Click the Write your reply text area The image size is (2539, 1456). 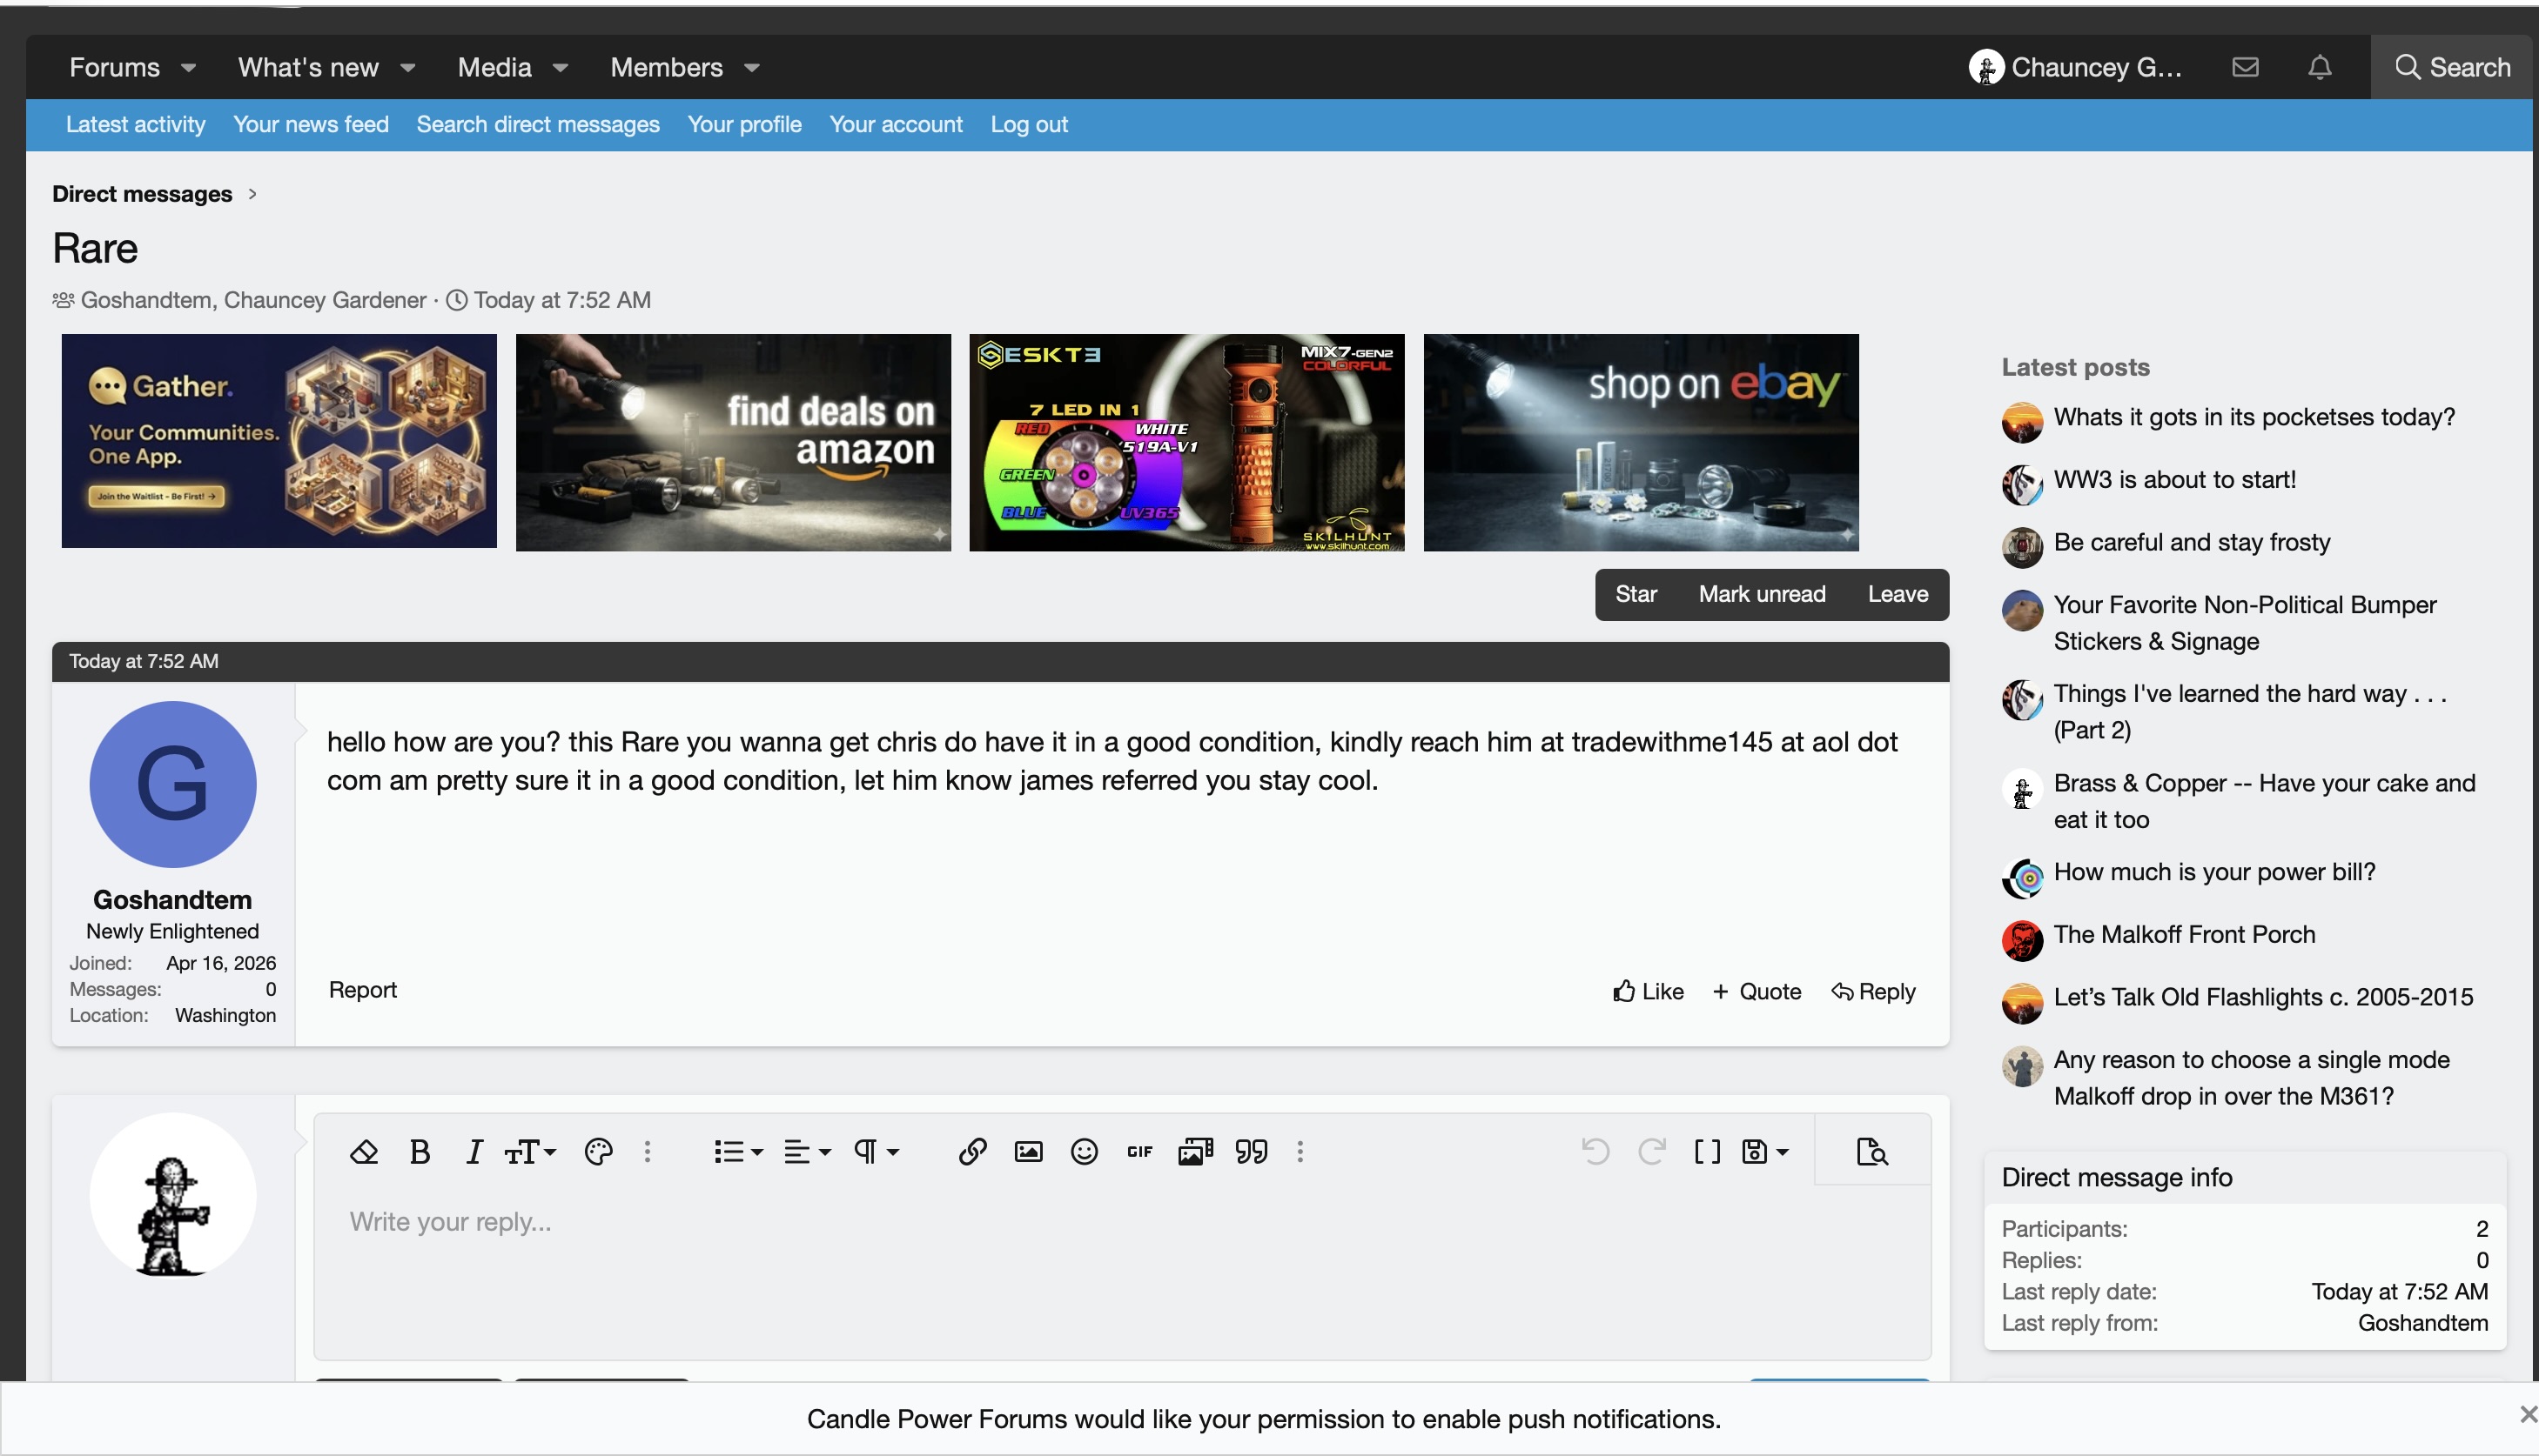coord(1122,1270)
